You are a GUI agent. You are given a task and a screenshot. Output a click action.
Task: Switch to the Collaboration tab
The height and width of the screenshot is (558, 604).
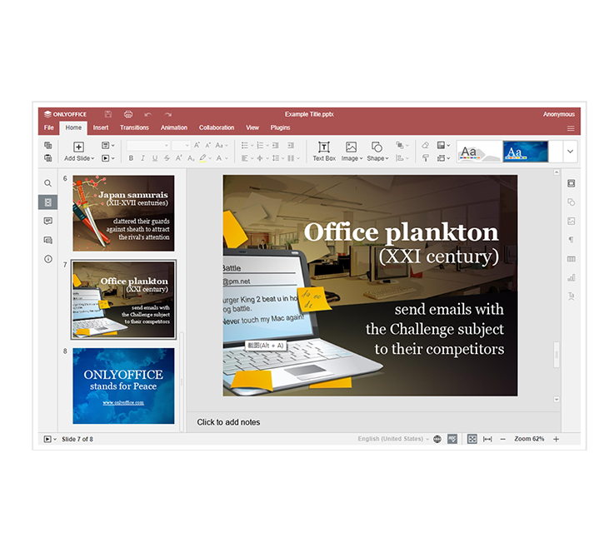click(x=217, y=127)
